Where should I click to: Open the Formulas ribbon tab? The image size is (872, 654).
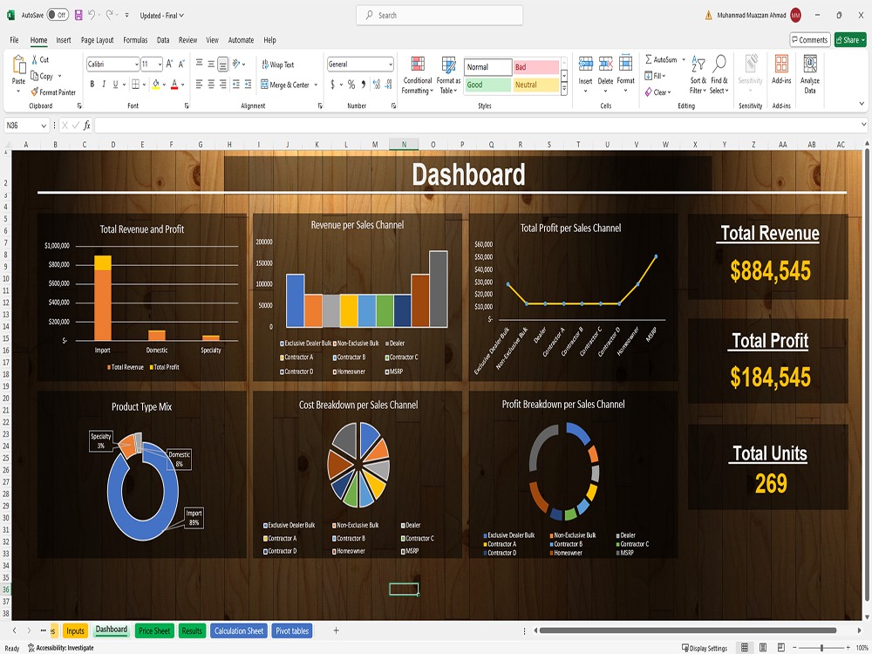135,40
